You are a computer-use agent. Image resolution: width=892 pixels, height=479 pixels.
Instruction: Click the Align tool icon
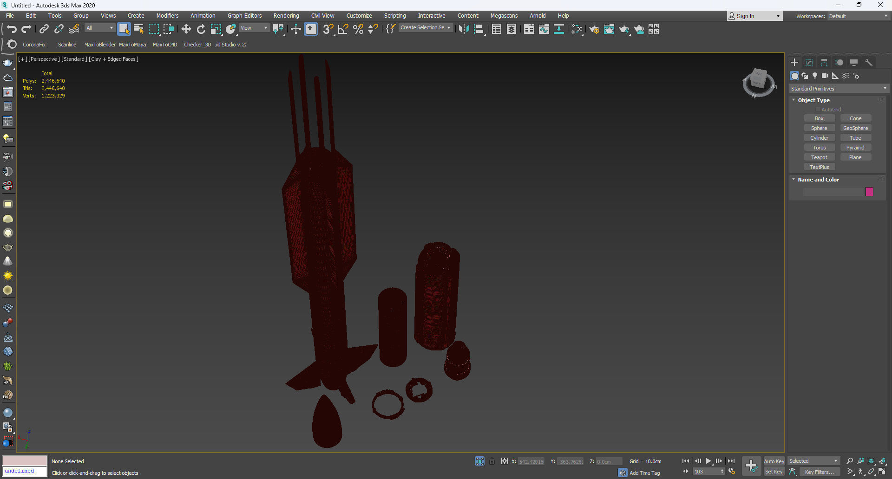pos(479,29)
